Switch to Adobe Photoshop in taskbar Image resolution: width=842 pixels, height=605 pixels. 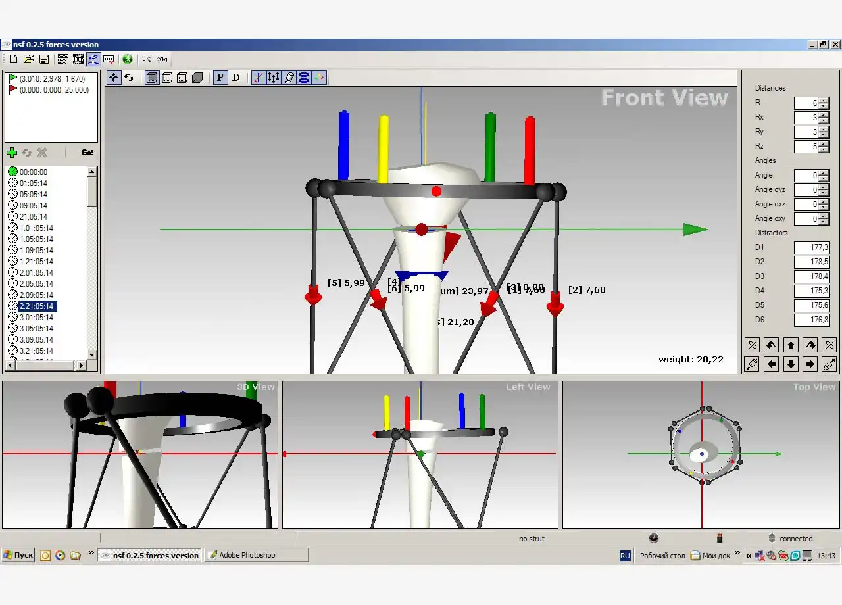coord(256,555)
